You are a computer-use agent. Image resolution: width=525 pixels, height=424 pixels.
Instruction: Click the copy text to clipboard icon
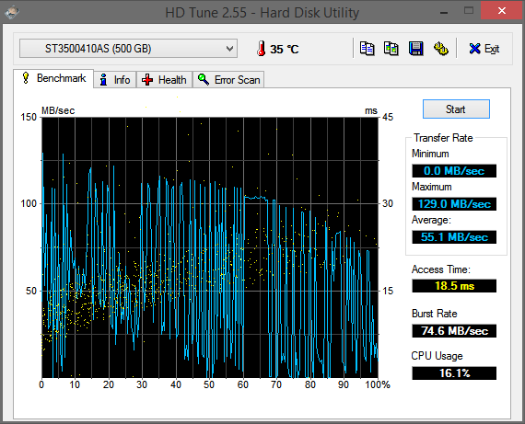tap(367, 49)
